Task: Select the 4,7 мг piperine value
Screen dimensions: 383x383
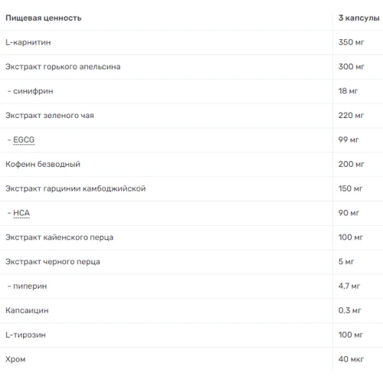Action: 349,286
